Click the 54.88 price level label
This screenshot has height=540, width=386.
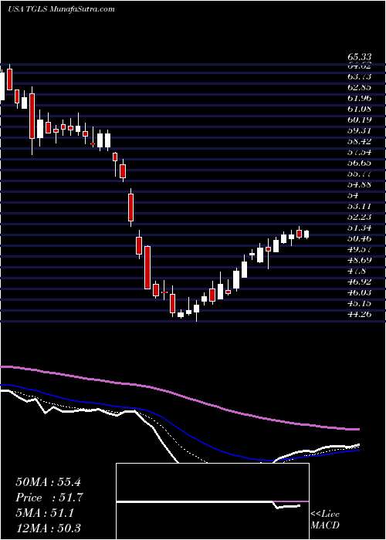click(360, 184)
